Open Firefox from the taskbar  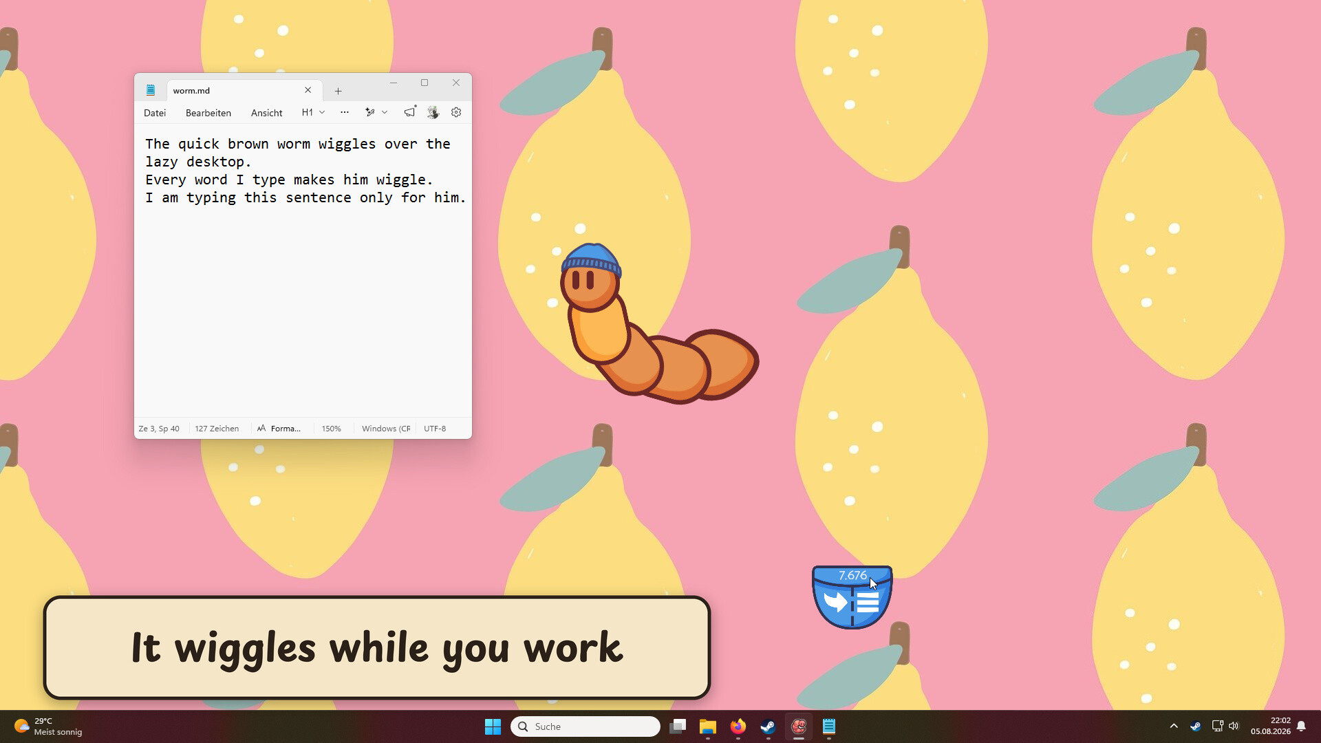pyautogui.click(x=738, y=726)
